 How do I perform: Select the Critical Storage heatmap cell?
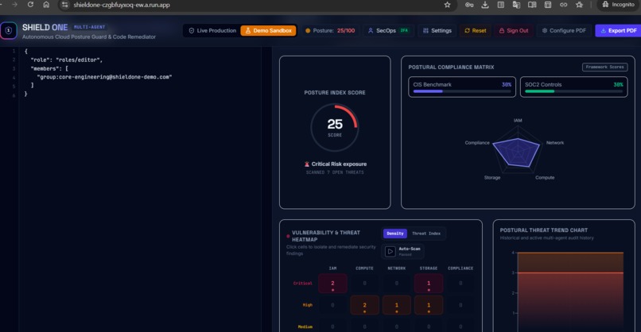429,284
